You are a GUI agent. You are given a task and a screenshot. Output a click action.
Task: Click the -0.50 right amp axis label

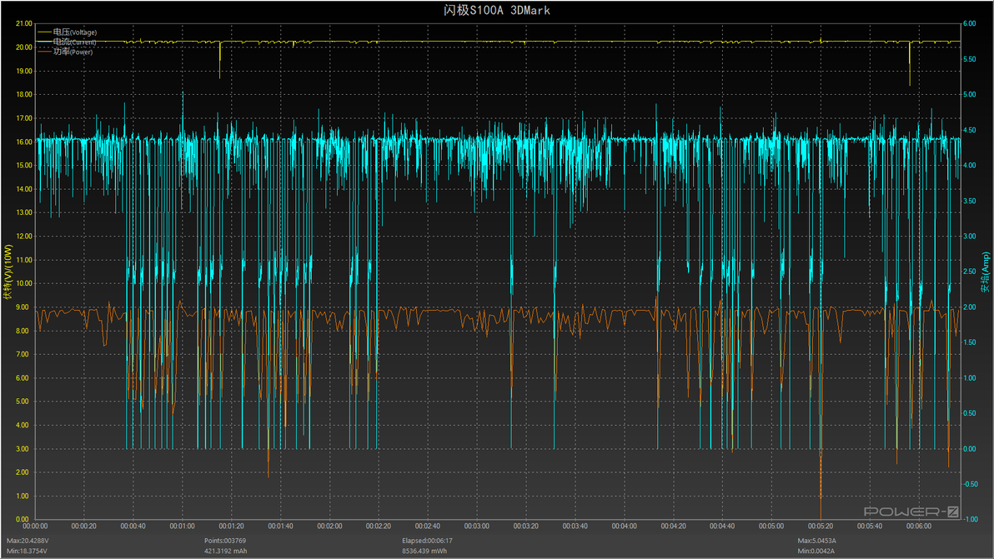coord(970,484)
